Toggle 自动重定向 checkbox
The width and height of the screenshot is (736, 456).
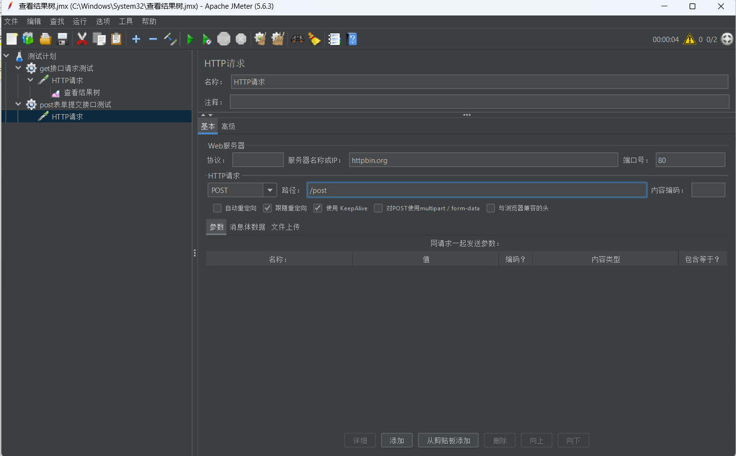pyautogui.click(x=217, y=208)
